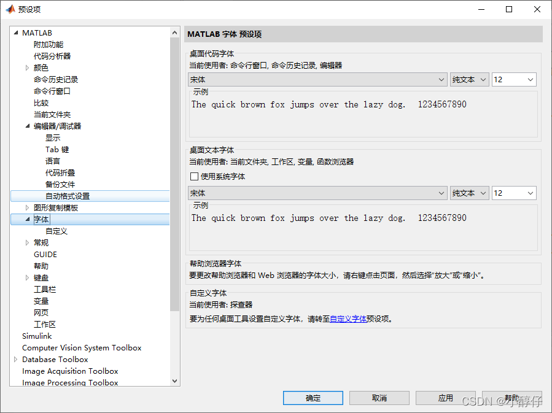Open the desktop code font name dropdown
Viewport: 552px width, 413px height.
pos(317,80)
